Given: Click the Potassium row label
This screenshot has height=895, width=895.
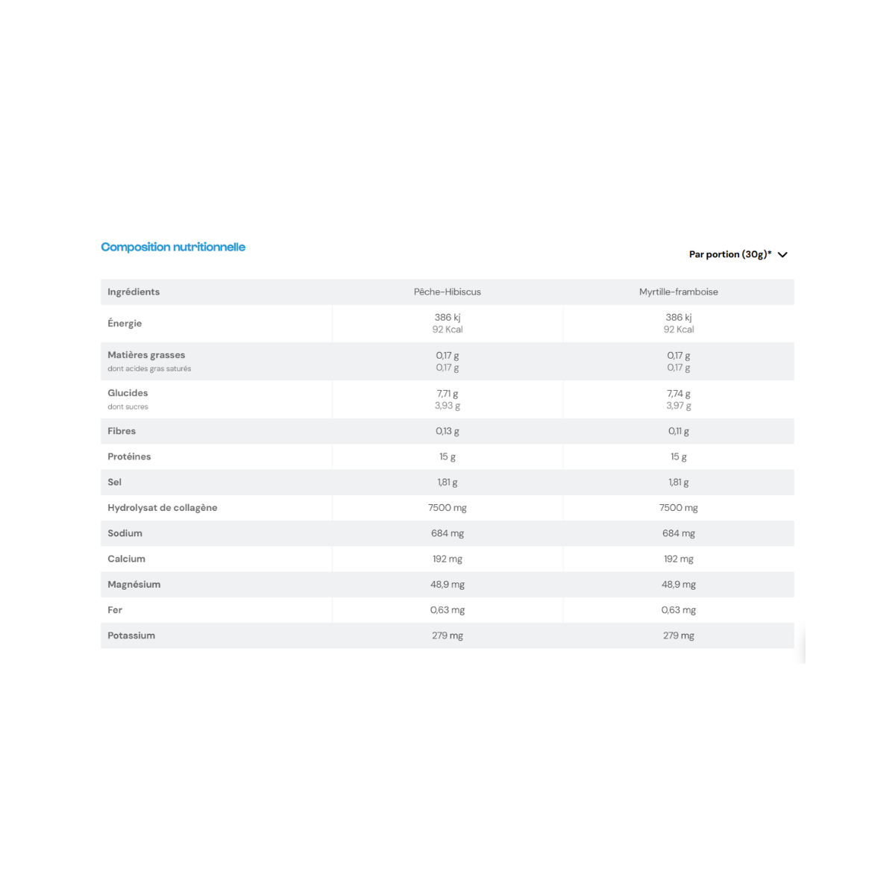Looking at the screenshot, I should pos(131,635).
